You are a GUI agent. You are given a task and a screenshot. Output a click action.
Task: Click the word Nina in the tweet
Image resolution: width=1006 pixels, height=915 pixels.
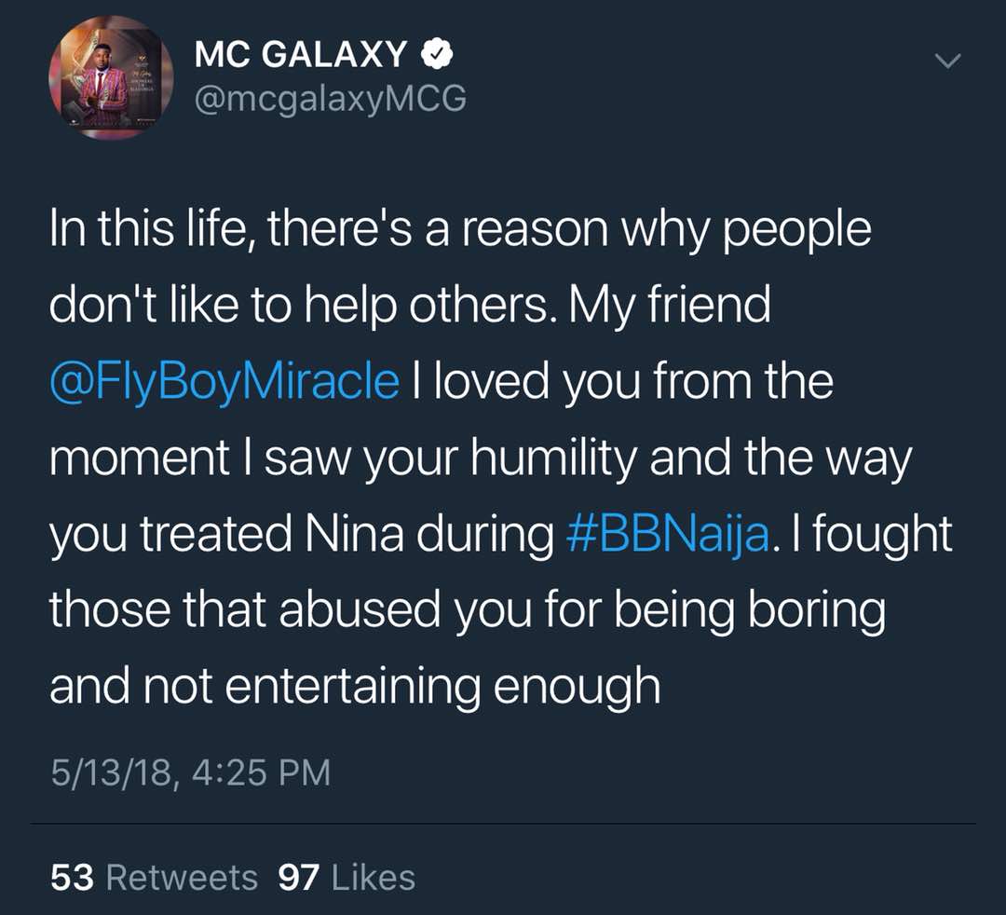coord(354,534)
